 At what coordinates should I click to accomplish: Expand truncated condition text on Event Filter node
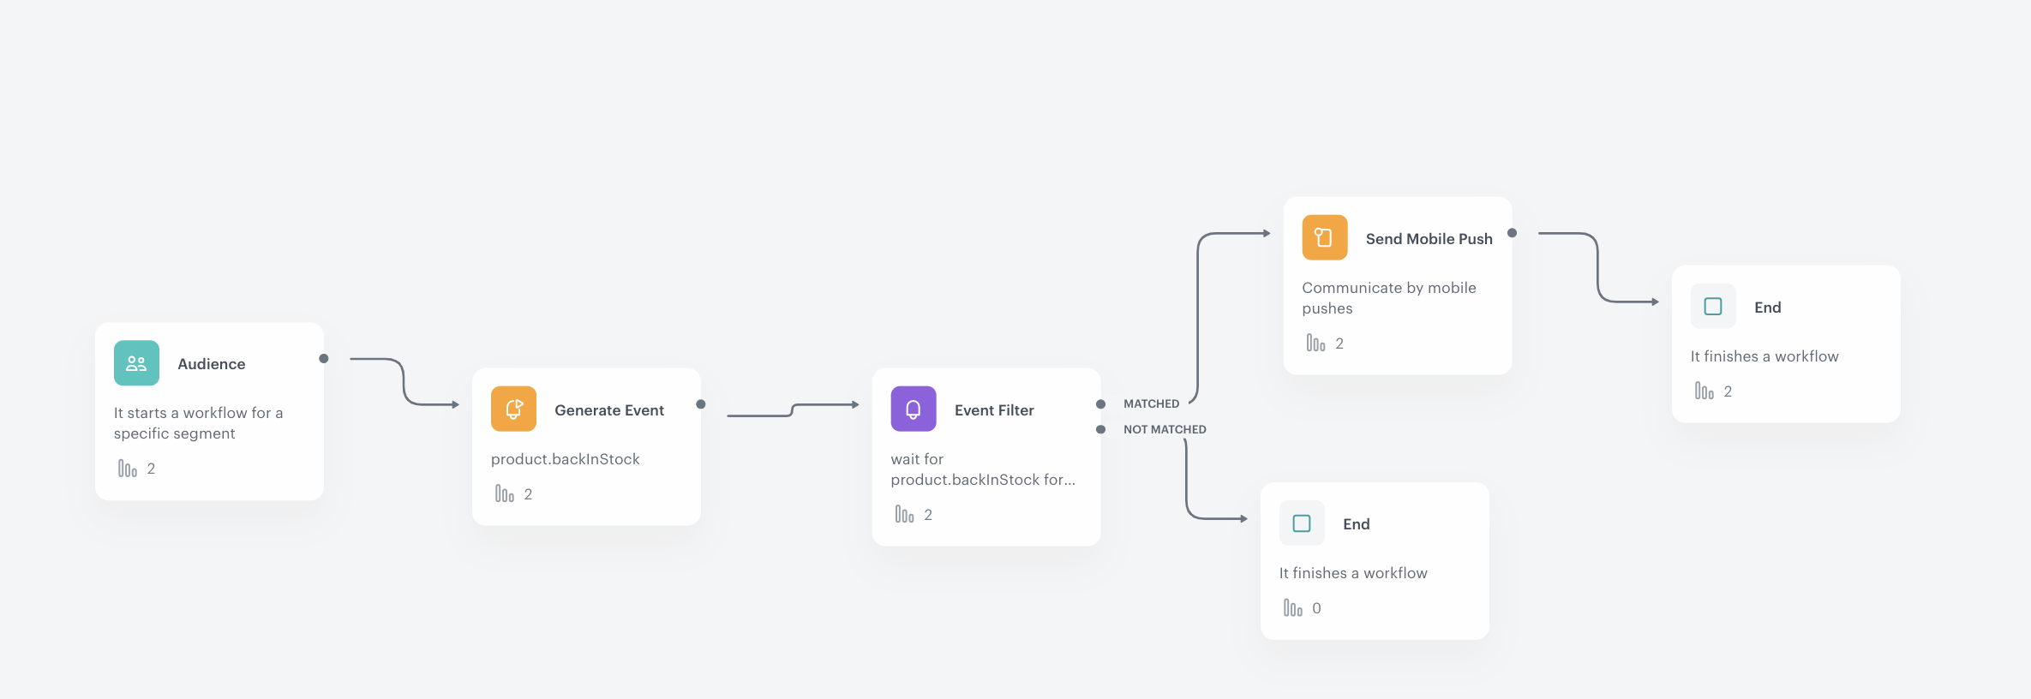(983, 469)
